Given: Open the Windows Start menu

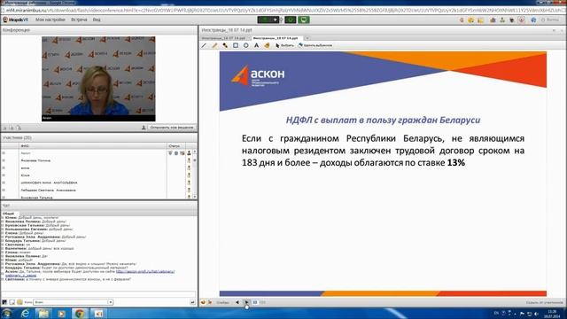Looking at the screenshot, I should [6, 313].
